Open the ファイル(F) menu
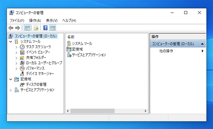The width and height of the screenshot is (213, 129). pyautogui.click(x=17, y=20)
